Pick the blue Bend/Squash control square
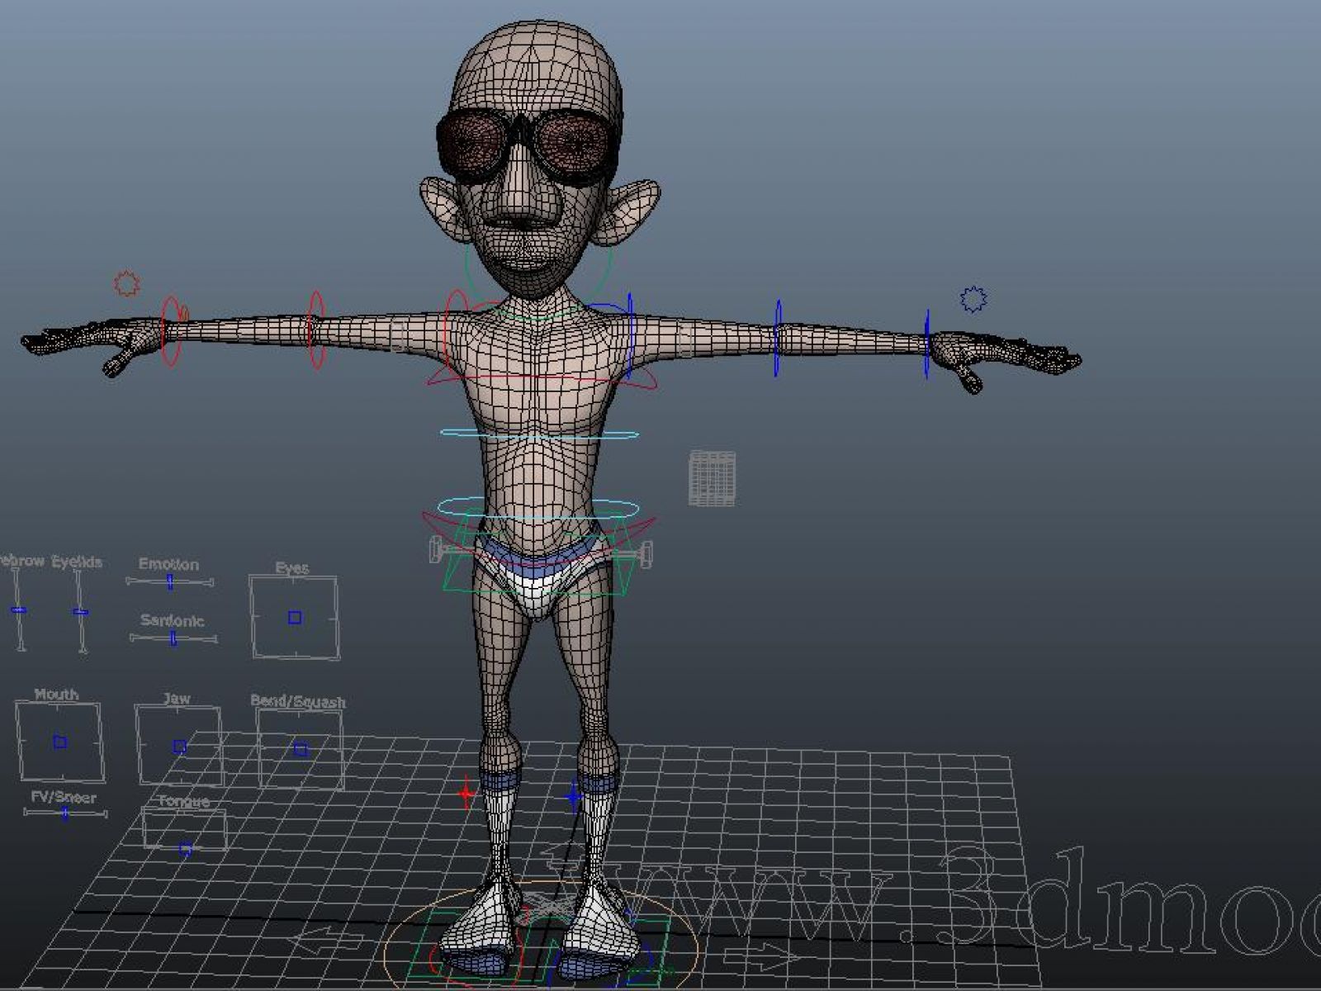The image size is (1321, 991). [301, 749]
